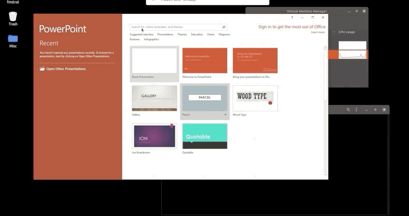The width and height of the screenshot is (409, 216).
Task: Close the terminal window
Action: (x=384, y=110)
